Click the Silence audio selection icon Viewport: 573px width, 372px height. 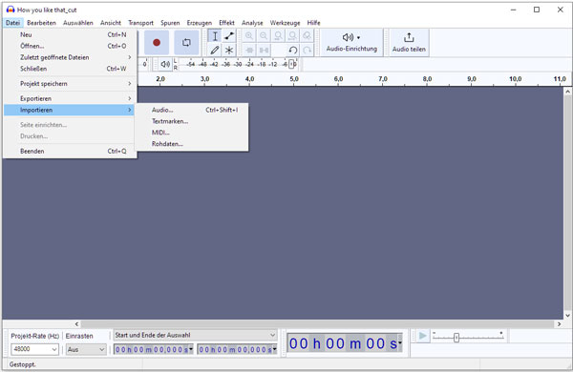(x=264, y=50)
